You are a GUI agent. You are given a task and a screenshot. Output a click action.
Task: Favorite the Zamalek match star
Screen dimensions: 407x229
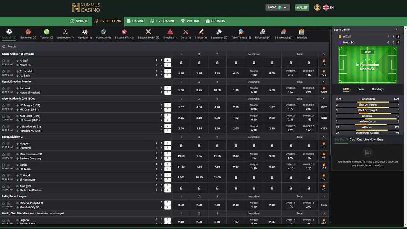pyautogui.click(x=3, y=88)
